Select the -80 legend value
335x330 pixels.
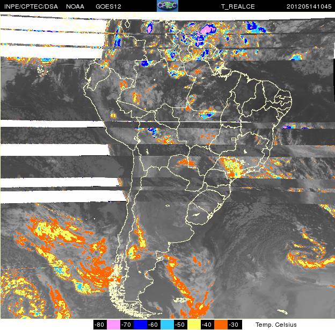[100, 325]
